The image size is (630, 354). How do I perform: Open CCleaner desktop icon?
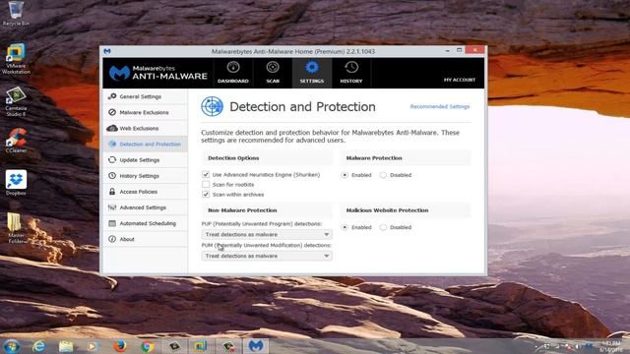tap(16, 141)
